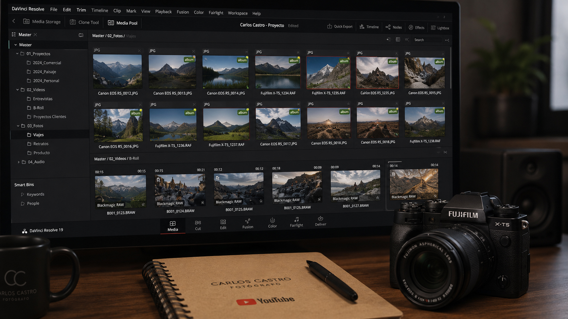The width and height of the screenshot is (568, 319).
Task: Select the Fujifilm X-T5_1235.RAF thumbnail
Action: pos(328,73)
